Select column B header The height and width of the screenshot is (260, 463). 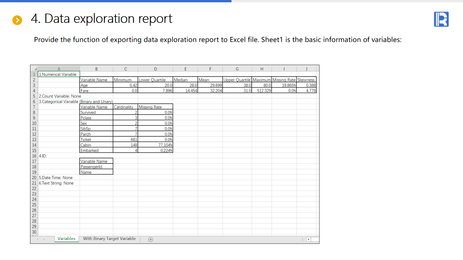pos(96,69)
